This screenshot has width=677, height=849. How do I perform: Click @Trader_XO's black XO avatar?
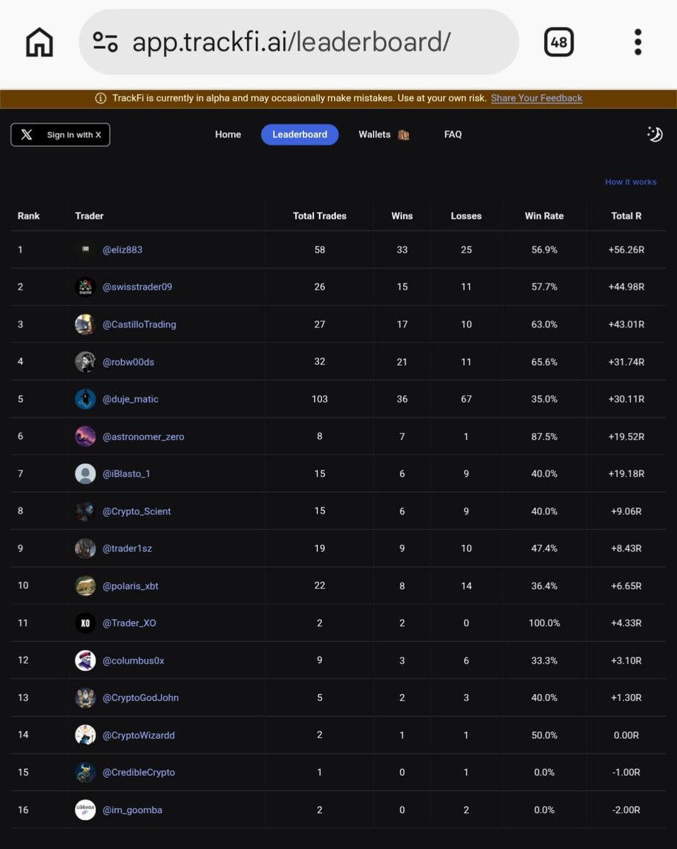click(x=85, y=623)
